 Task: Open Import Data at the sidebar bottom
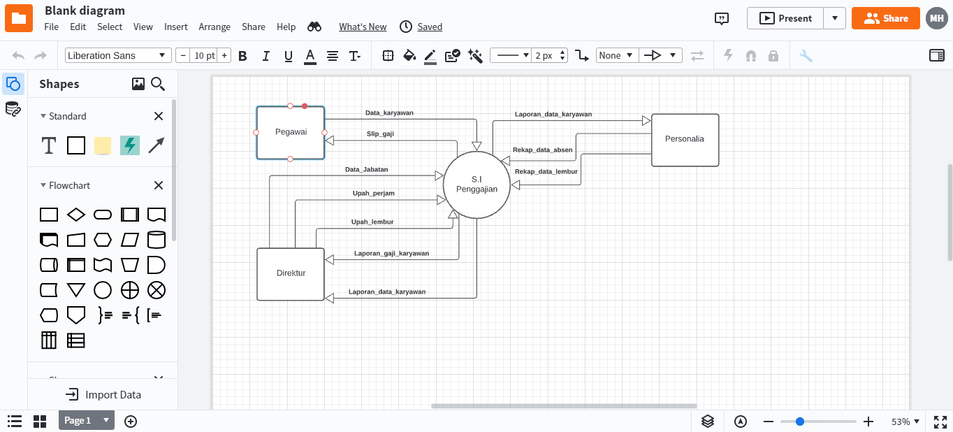click(x=103, y=394)
